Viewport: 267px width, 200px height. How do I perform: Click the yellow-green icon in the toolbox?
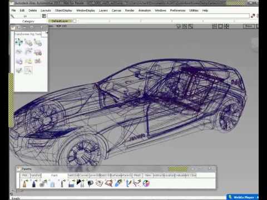(x=28, y=61)
